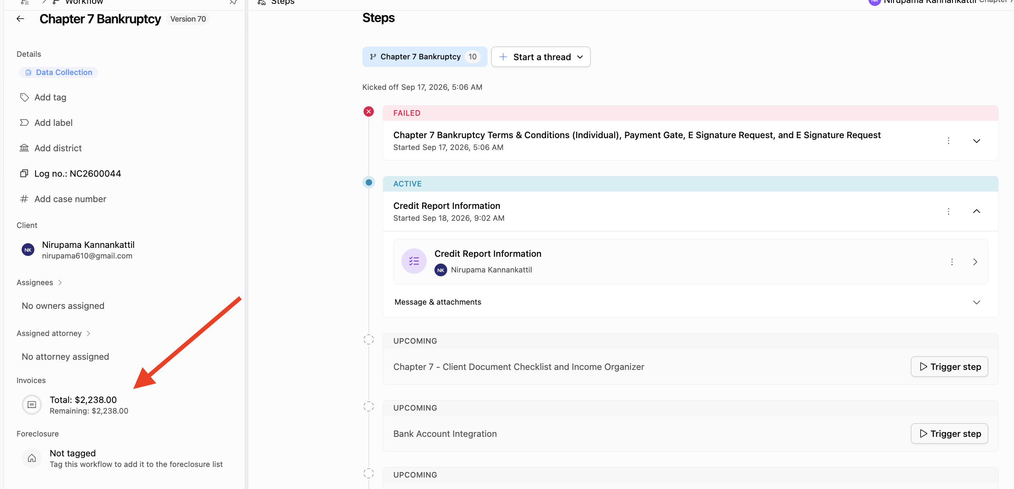Click Add district text
The image size is (1014, 489).
[58, 148]
